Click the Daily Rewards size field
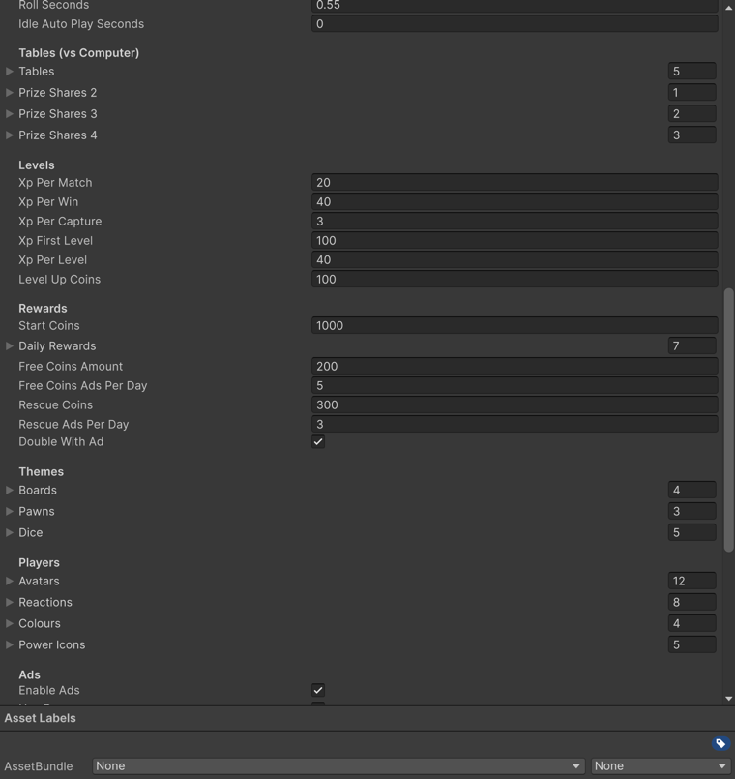The height and width of the screenshot is (779, 735). [691, 345]
